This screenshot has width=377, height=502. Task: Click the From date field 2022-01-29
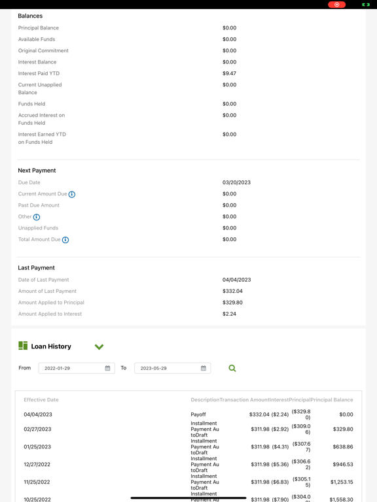(x=77, y=368)
